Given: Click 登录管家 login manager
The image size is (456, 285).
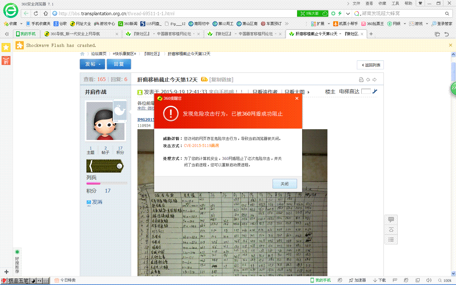Looking at the screenshot, I should [442, 24].
